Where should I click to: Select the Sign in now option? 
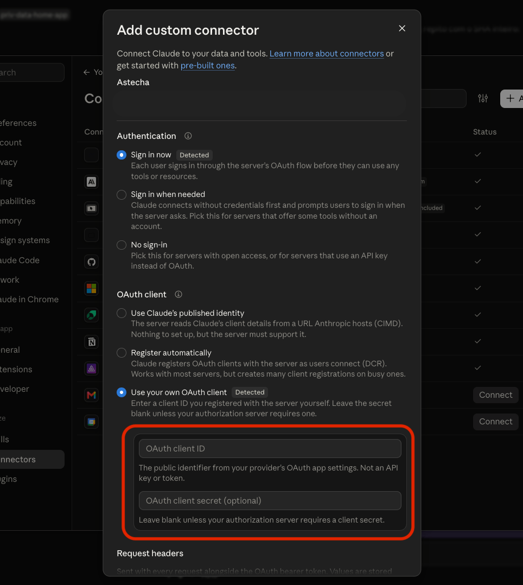click(x=121, y=155)
